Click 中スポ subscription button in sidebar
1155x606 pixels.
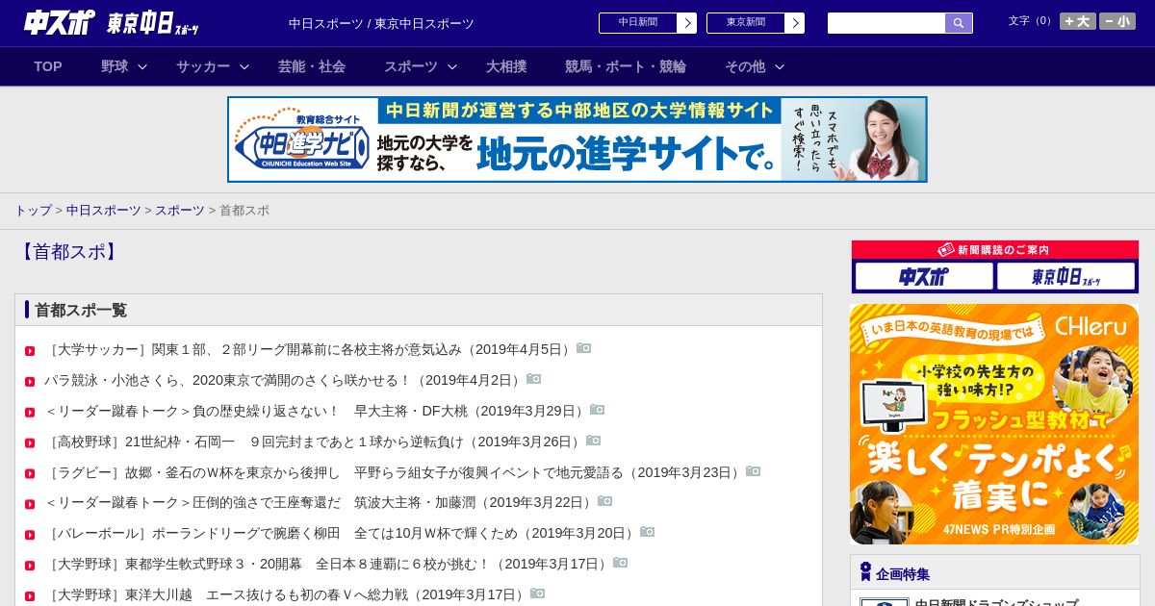click(x=924, y=277)
